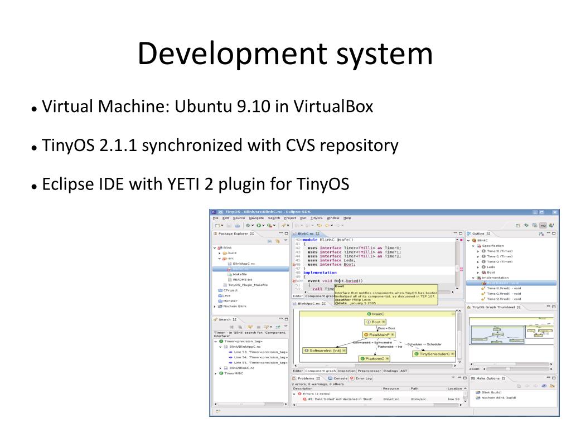The width and height of the screenshot is (571, 428).
Task: Collapse Specification node in Outline
Action: [x=473, y=246]
